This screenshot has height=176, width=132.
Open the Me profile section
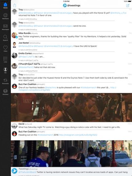(x=5, y=70)
